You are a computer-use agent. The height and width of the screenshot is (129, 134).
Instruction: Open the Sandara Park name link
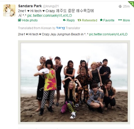pos(30,6)
